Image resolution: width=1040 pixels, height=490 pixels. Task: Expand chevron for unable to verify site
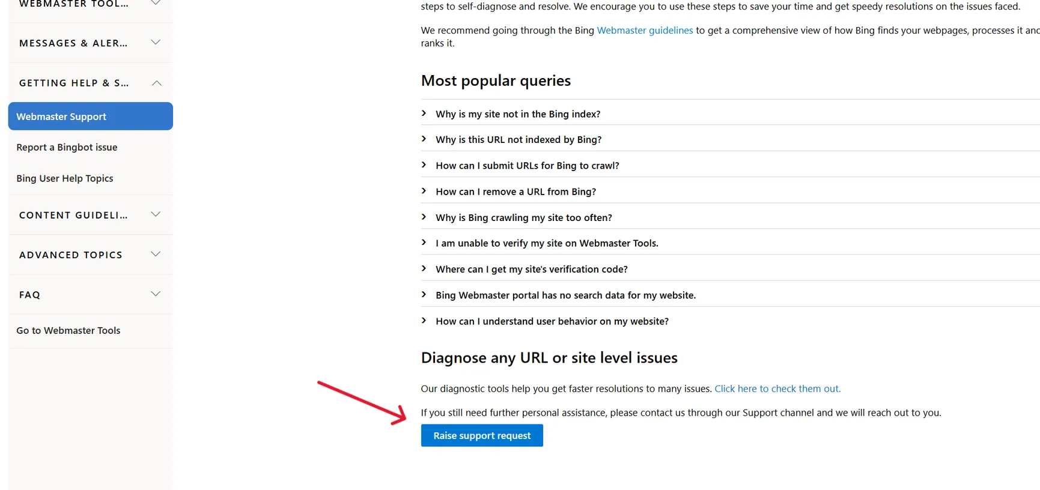(424, 242)
